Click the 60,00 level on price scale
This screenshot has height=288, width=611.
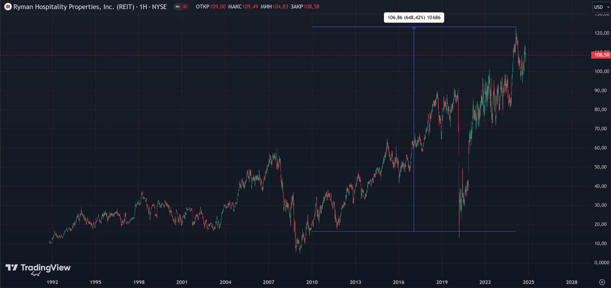(x=600, y=148)
